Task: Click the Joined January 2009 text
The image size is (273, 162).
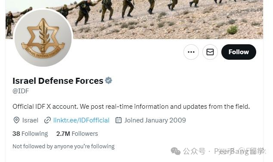Action: coord(155,120)
